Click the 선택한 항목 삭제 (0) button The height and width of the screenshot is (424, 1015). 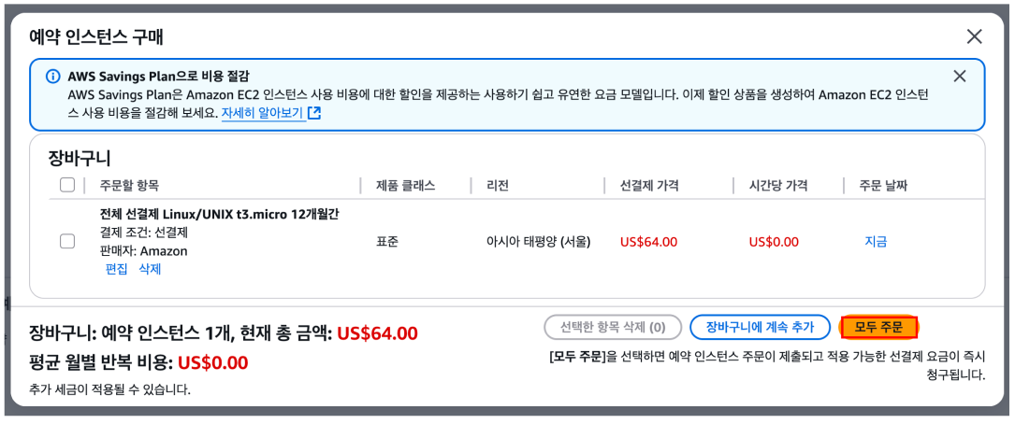click(x=614, y=327)
